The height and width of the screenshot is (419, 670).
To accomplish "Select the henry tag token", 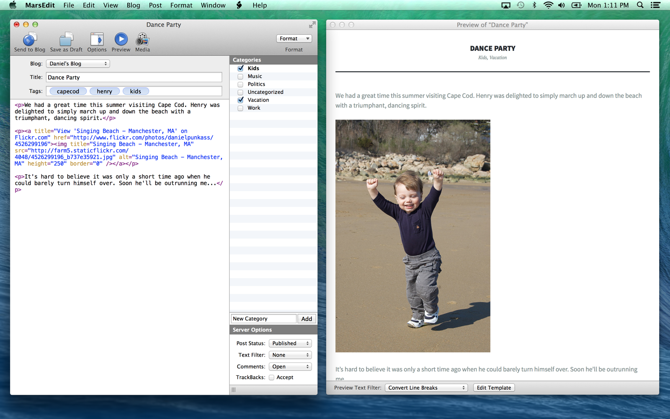I will (x=104, y=91).
